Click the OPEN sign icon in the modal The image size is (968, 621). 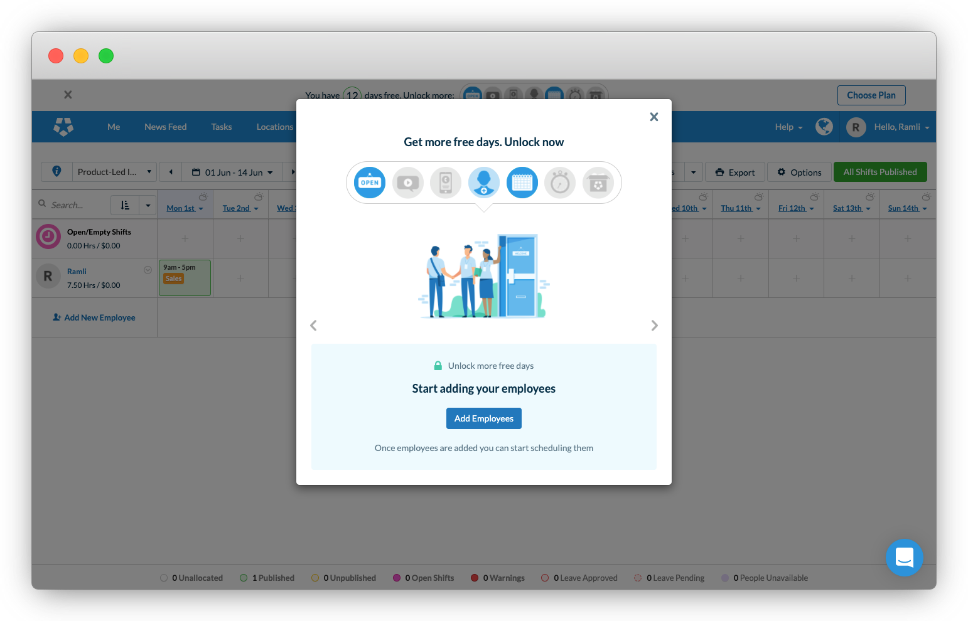370,183
